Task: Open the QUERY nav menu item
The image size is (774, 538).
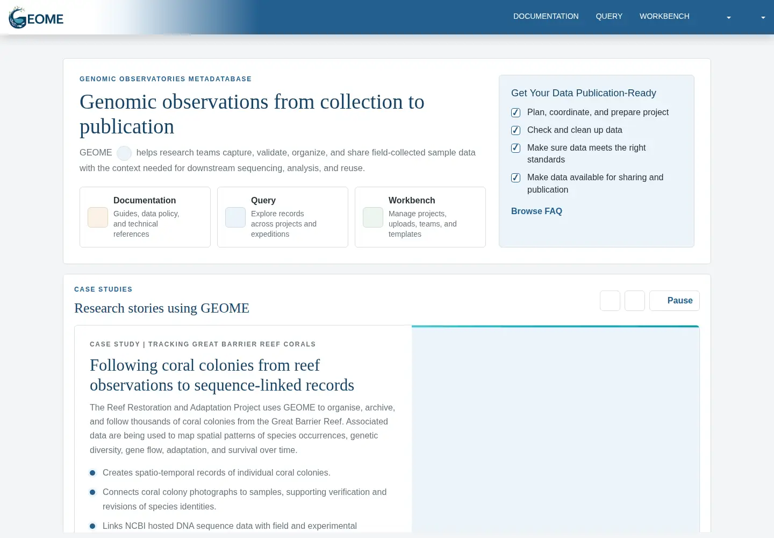Action: pos(609,16)
